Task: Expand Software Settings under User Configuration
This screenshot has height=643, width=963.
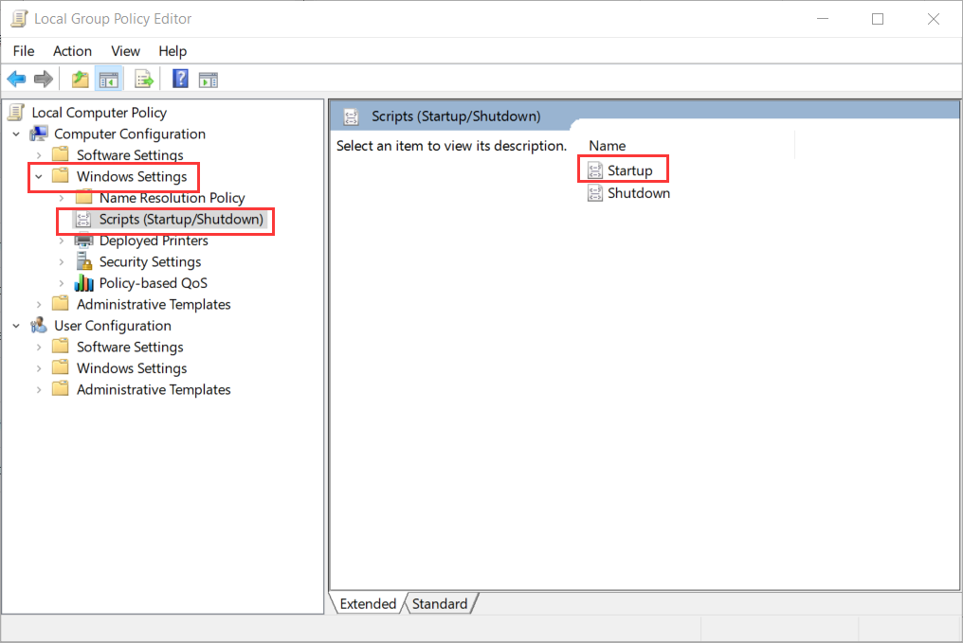Action: click(39, 348)
